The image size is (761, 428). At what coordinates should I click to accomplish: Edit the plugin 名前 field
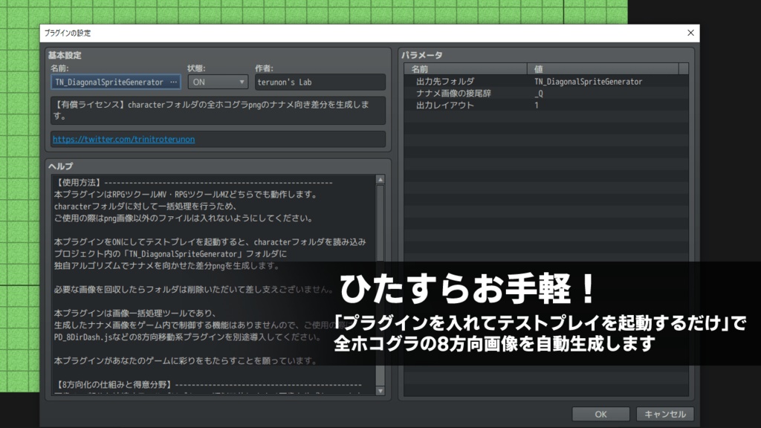[104, 82]
